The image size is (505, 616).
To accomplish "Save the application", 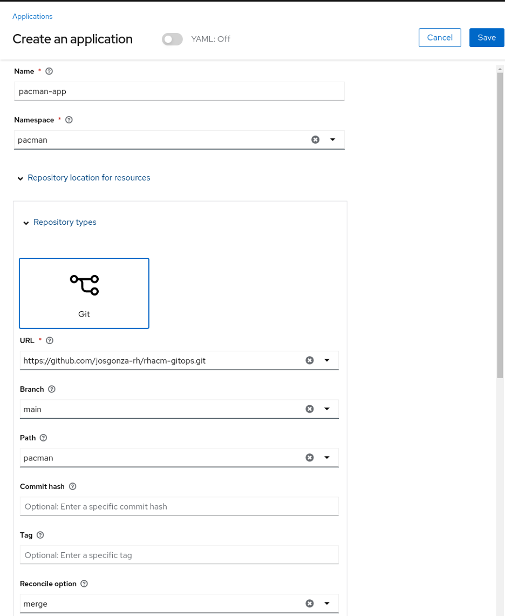I will (486, 37).
